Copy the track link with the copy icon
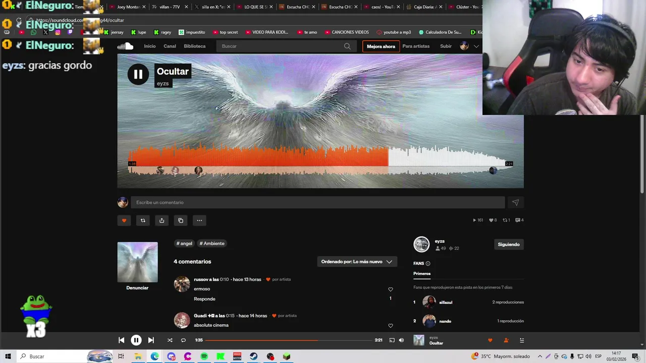The width and height of the screenshot is (646, 363). click(x=181, y=220)
